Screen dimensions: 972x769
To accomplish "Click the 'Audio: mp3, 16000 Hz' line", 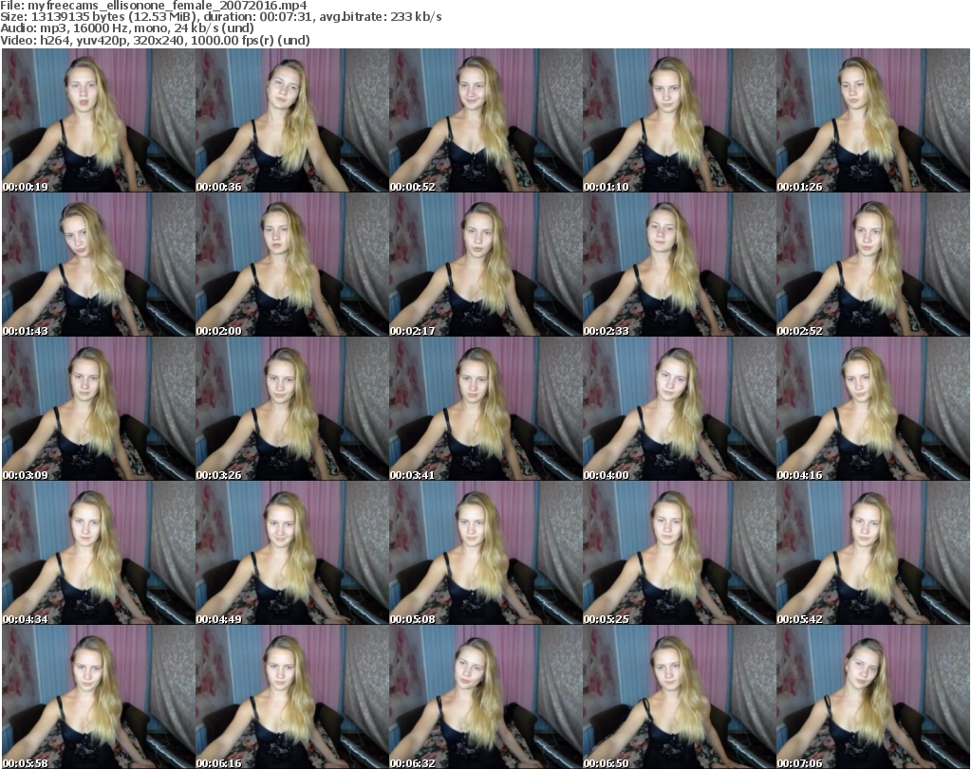I will click(127, 28).
